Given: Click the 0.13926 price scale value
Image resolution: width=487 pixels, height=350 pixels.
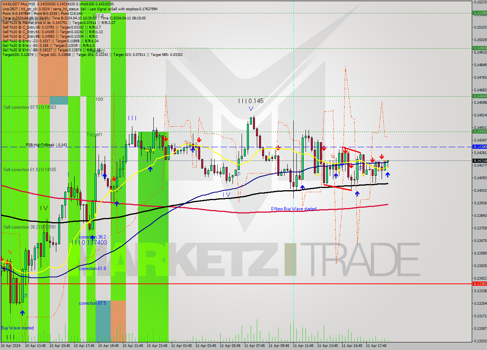Looking at the screenshot, I should click(481, 203).
